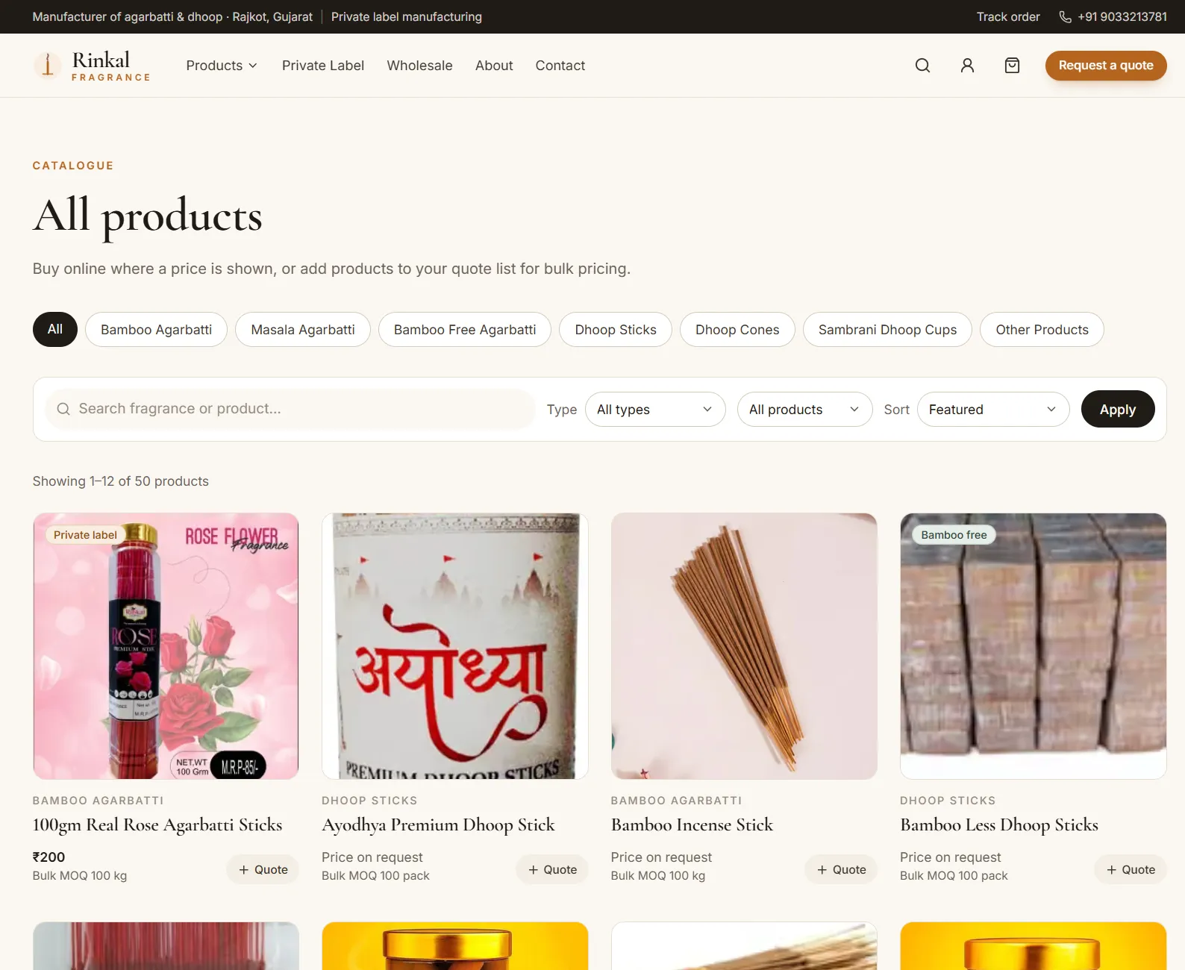Focus the search fragrance or product field
The width and height of the screenshot is (1185, 970).
(x=290, y=409)
